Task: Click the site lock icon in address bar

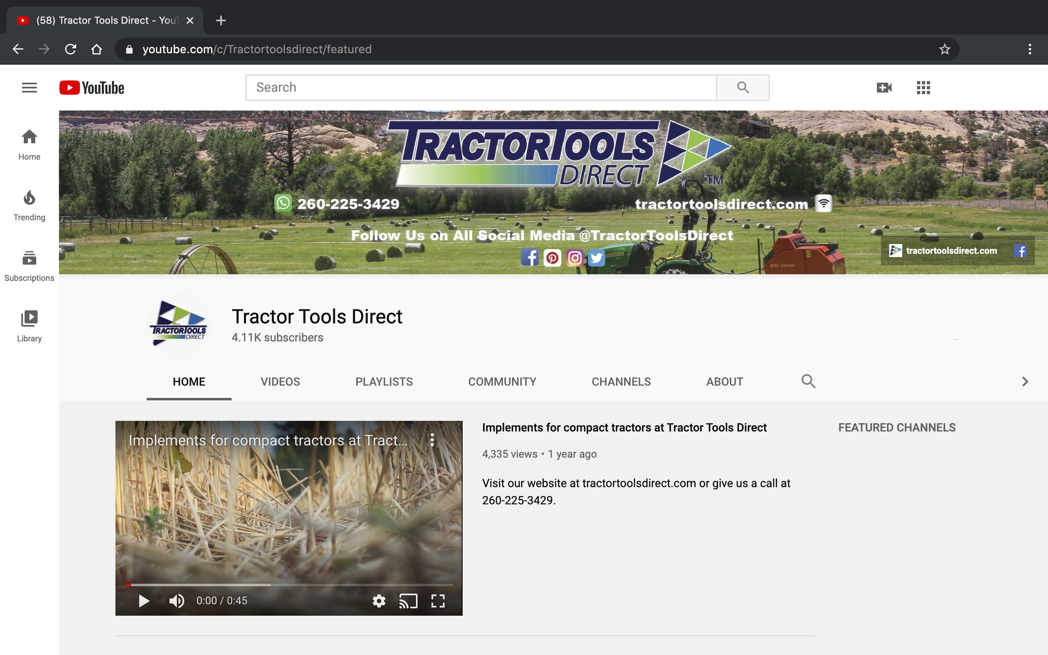Action: (129, 50)
